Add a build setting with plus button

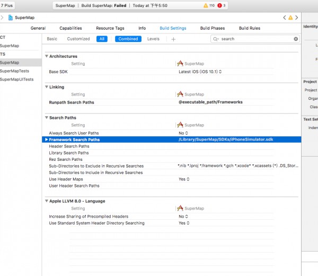click(173, 39)
